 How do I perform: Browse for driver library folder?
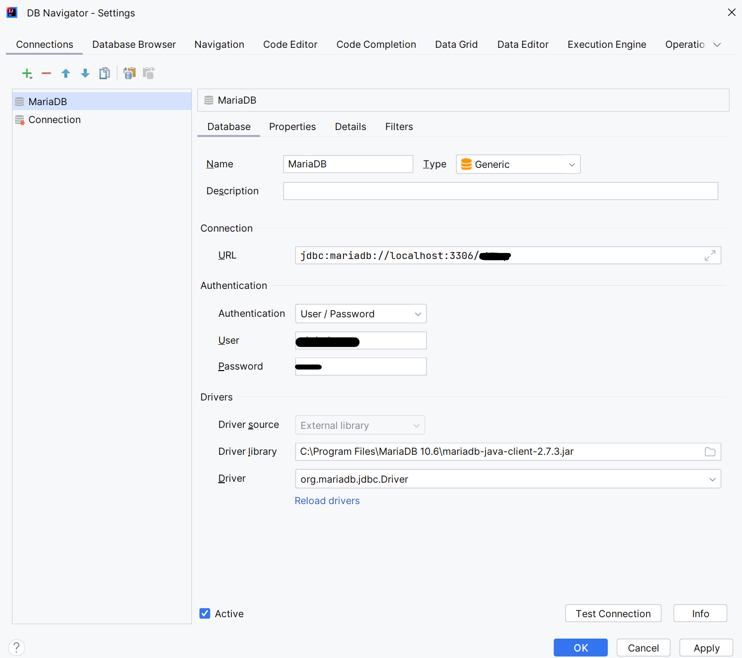point(710,452)
